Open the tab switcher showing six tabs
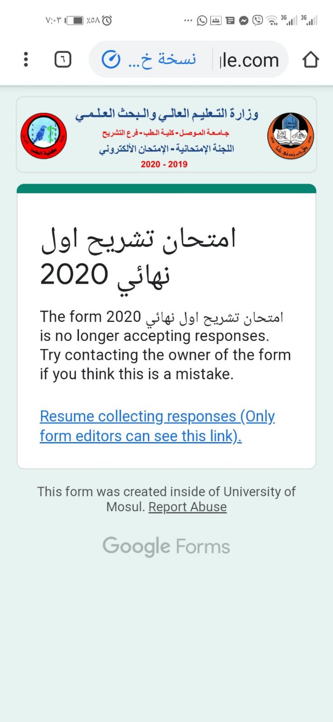 point(63,60)
